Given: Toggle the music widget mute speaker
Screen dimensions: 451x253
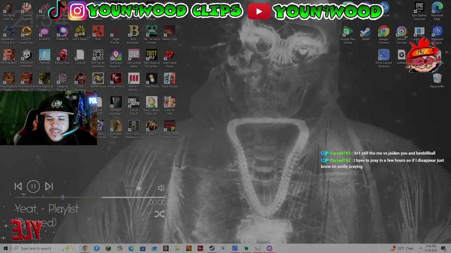Looking at the screenshot, I should tap(161, 188).
